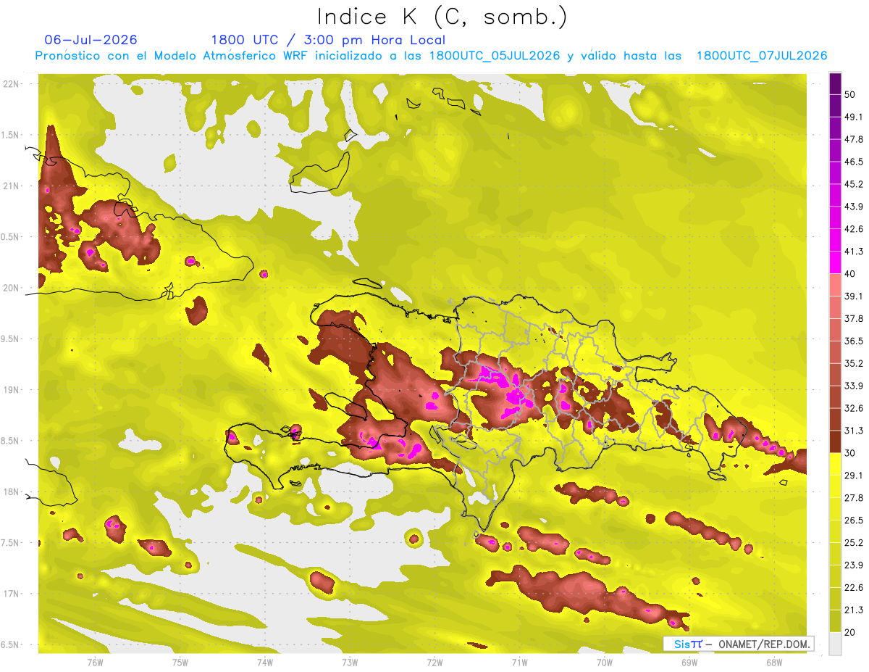Screen dimensions: 869x672
Task: Click the longitude axis label "74W"
Action: pos(265,662)
